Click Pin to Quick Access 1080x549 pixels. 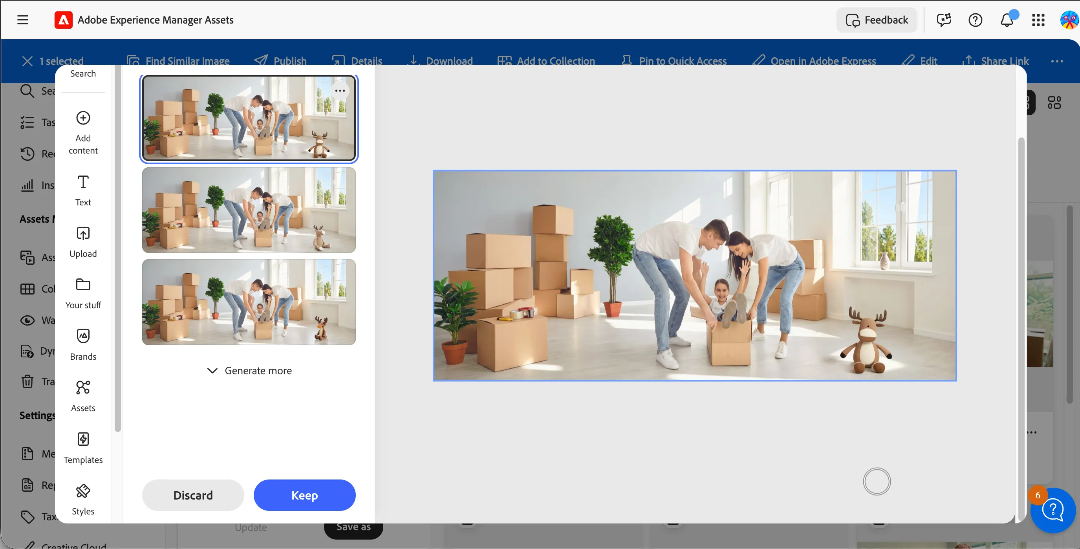click(x=674, y=61)
